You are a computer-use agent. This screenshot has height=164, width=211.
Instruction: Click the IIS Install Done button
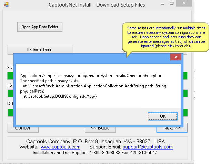click(x=40, y=50)
